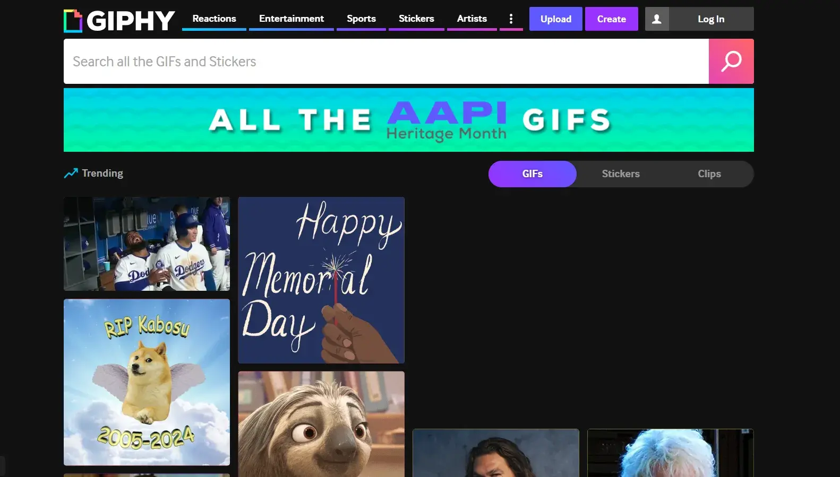This screenshot has height=477, width=840.
Task: Open the Happy Memorial Day GIF
Action: [321, 280]
